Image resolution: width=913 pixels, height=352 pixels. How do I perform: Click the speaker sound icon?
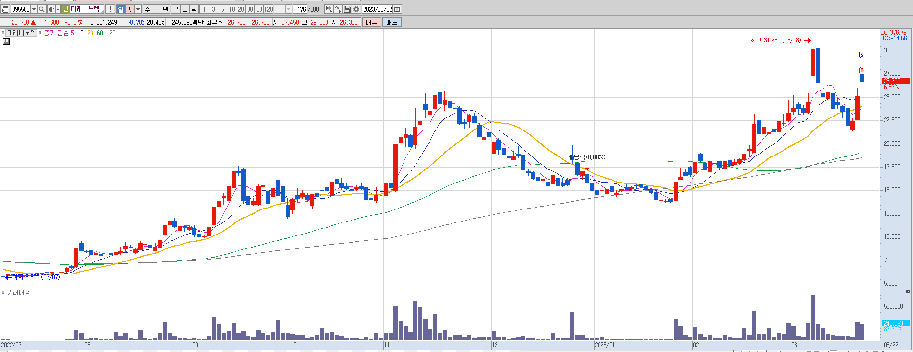(51, 9)
